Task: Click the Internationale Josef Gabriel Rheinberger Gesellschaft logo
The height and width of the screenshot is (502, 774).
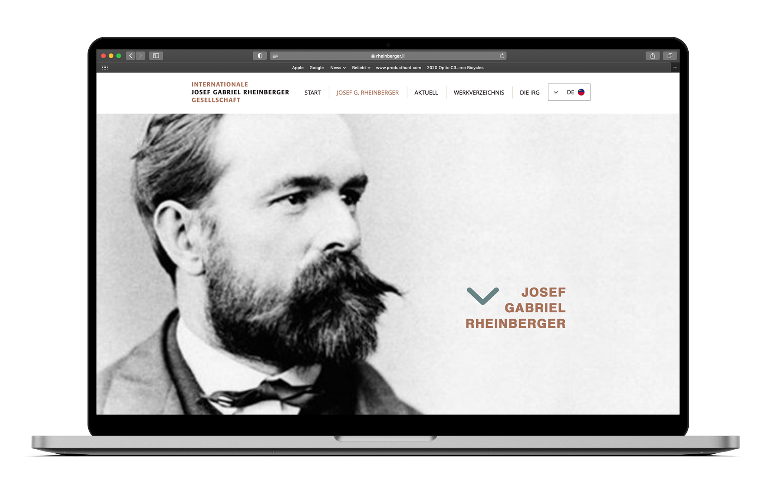Action: [x=240, y=92]
